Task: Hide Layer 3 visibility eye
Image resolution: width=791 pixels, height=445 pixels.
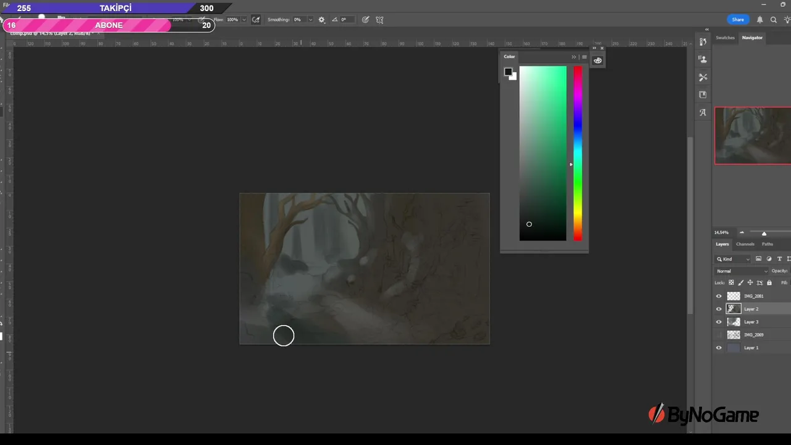Action: click(x=719, y=322)
